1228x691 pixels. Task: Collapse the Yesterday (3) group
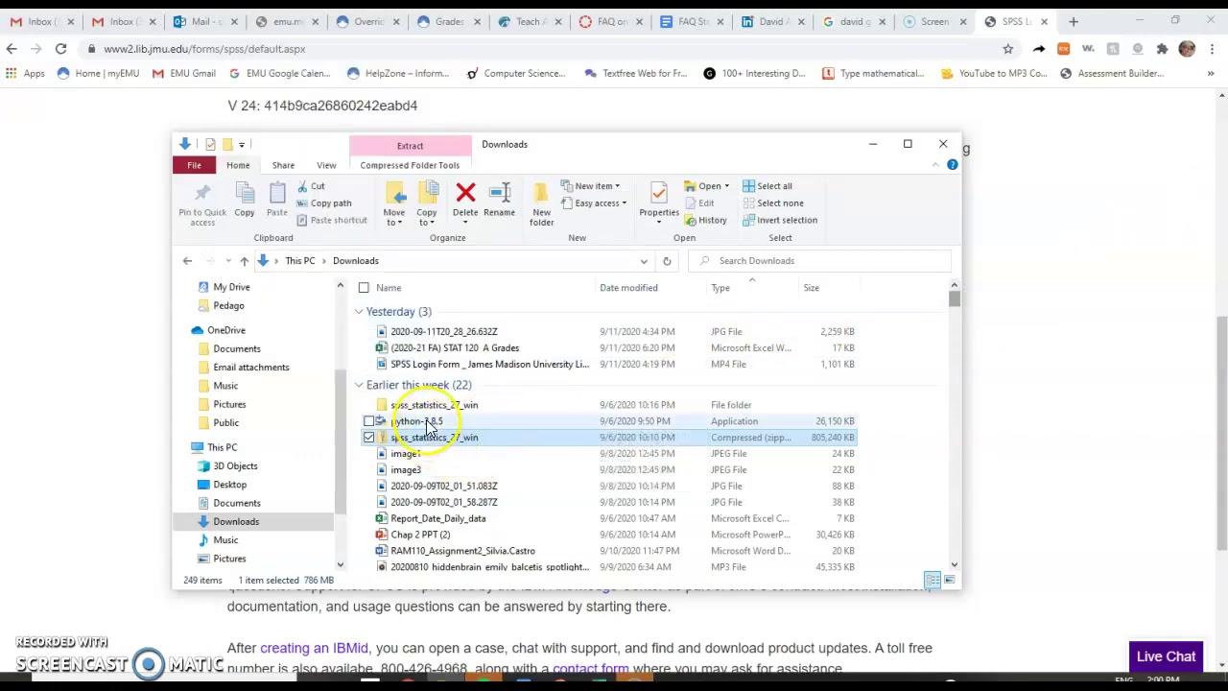coord(359,312)
